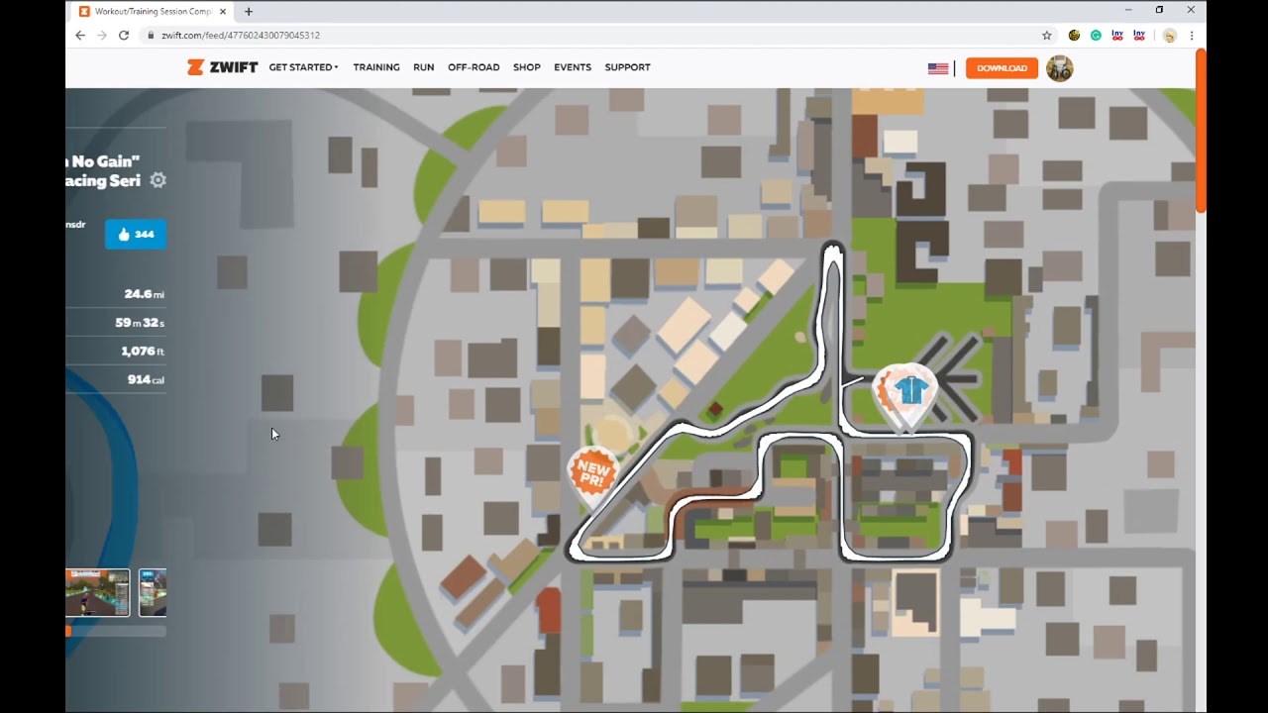Open the Support menu item

click(x=627, y=67)
